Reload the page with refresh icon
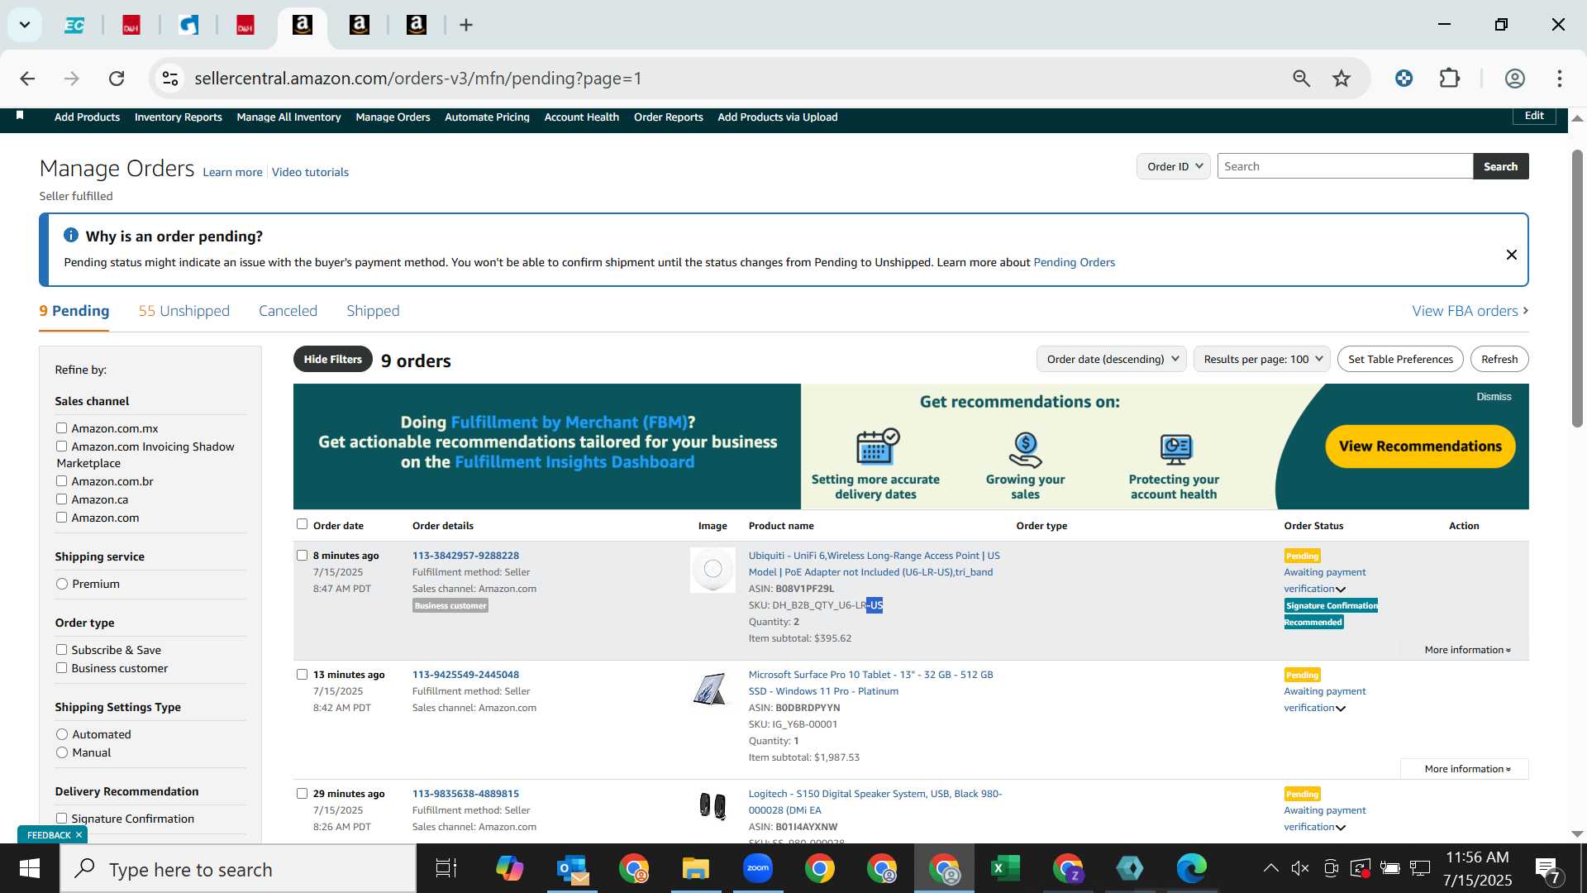This screenshot has width=1587, height=893. coord(117,79)
